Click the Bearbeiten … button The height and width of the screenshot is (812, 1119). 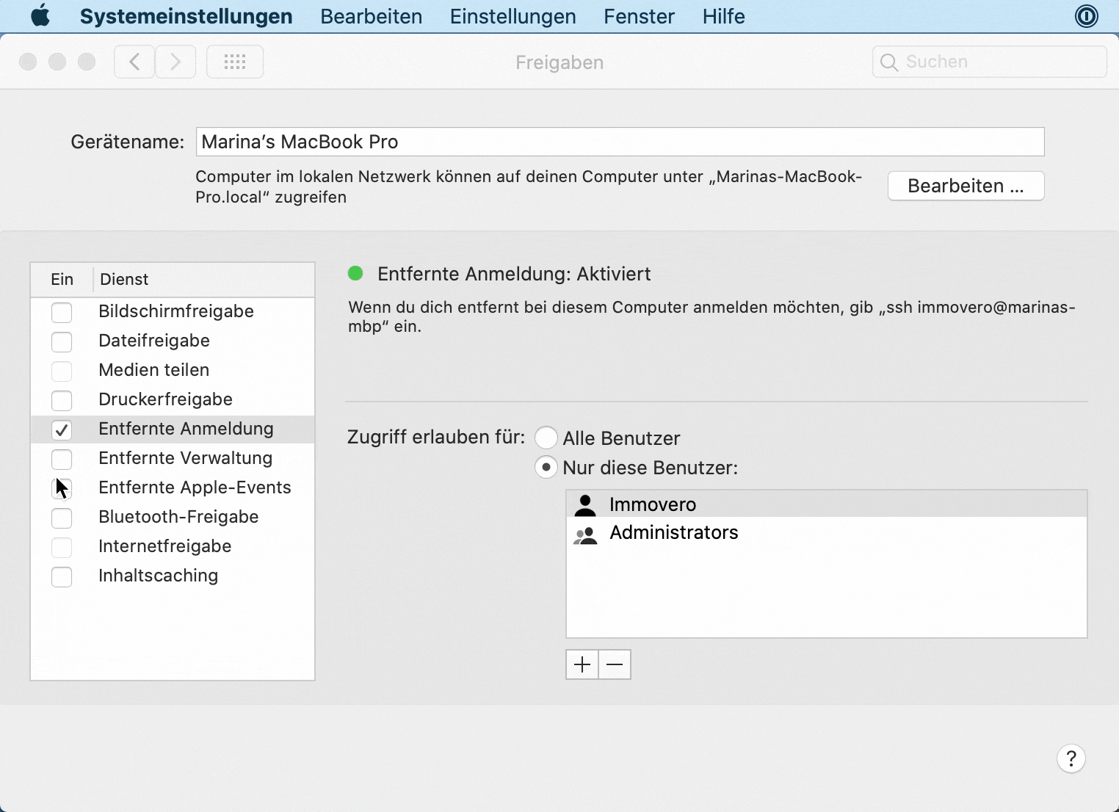click(966, 186)
